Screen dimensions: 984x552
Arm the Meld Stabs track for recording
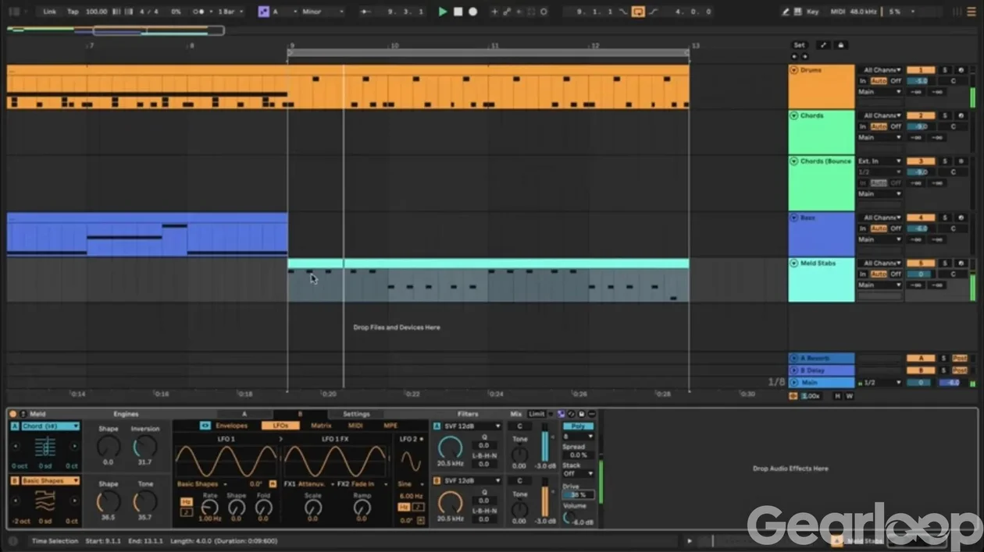[x=961, y=264]
